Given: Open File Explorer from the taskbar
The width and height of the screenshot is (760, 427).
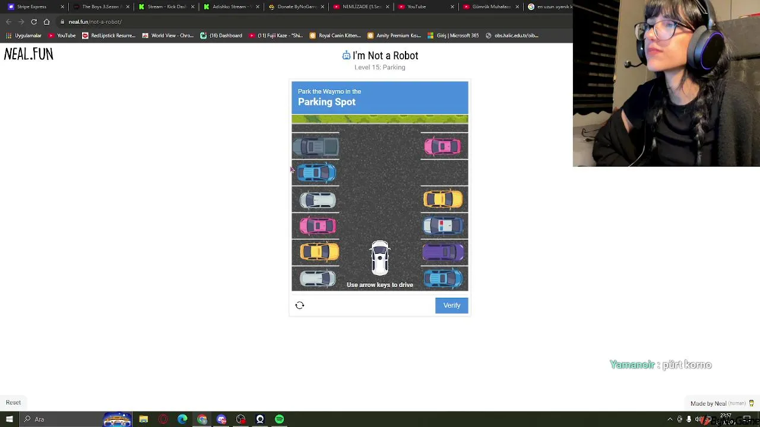Looking at the screenshot, I should pyautogui.click(x=144, y=419).
